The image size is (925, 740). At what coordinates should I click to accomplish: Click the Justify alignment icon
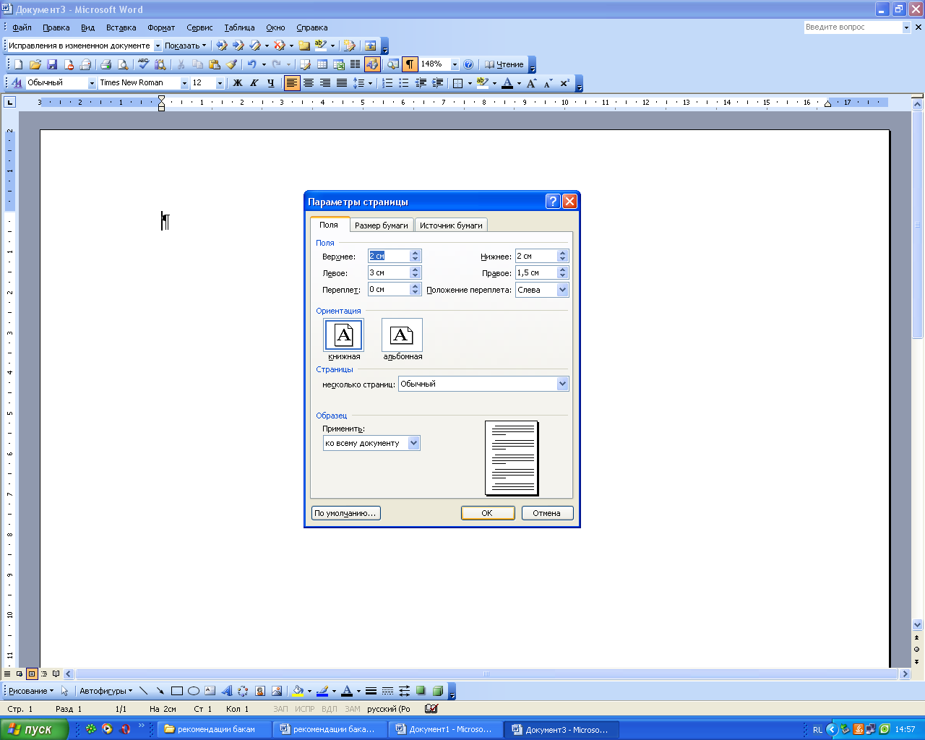click(x=342, y=83)
